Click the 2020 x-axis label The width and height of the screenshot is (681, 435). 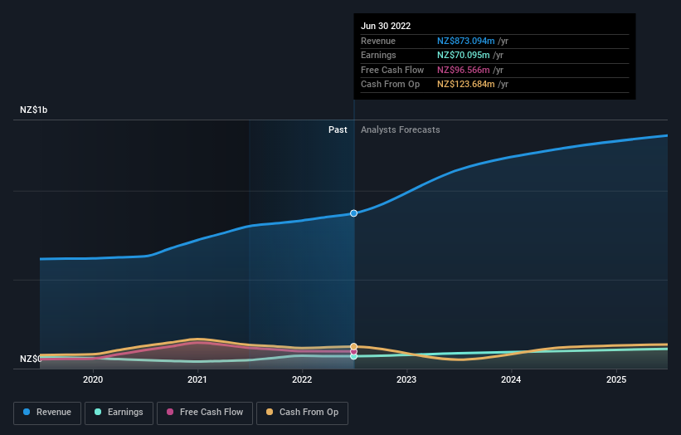(93, 379)
